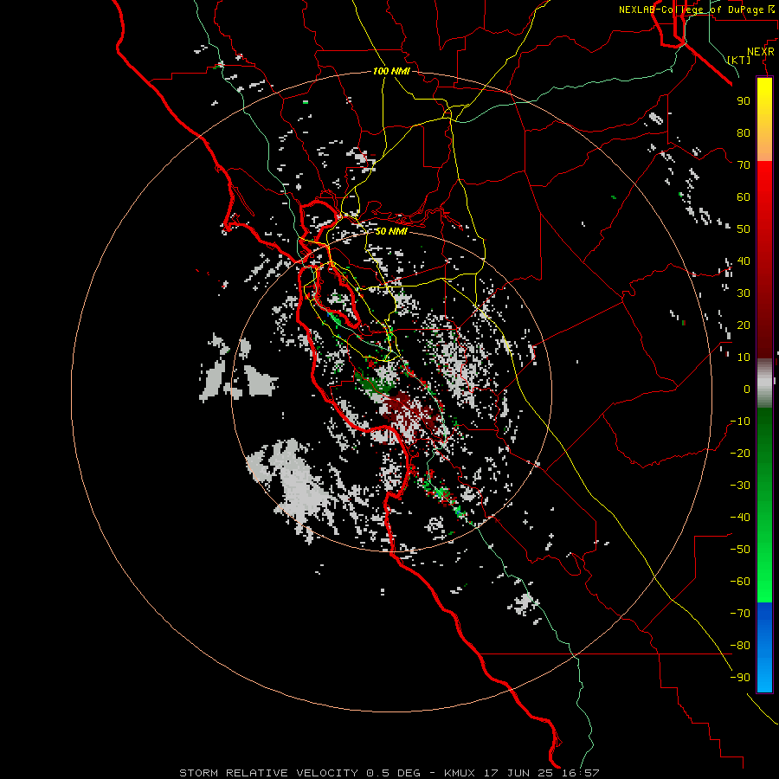Select the 40 value on velocity scale
The image size is (779, 779).
[744, 261]
